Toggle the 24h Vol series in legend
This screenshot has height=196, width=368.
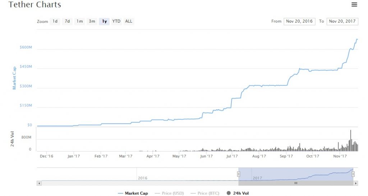[x=238, y=193]
